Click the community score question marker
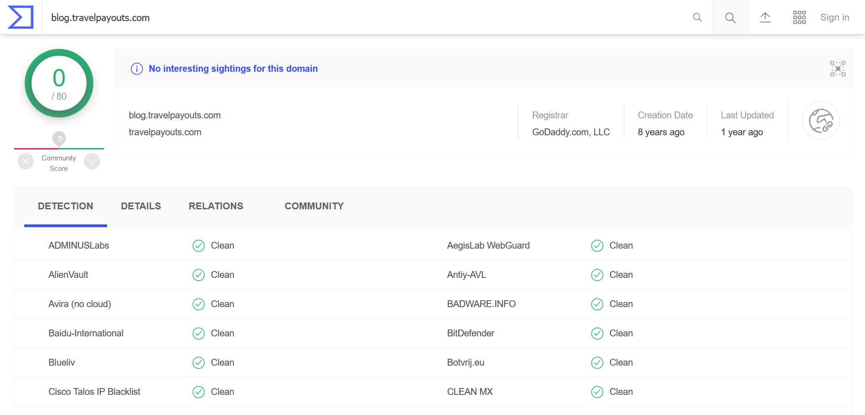This screenshot has width=865, height=415. click(x=59, y=138)
